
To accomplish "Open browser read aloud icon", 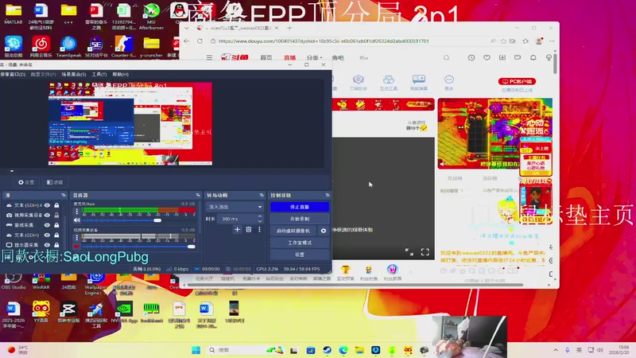I will click(x=493, y=41).
